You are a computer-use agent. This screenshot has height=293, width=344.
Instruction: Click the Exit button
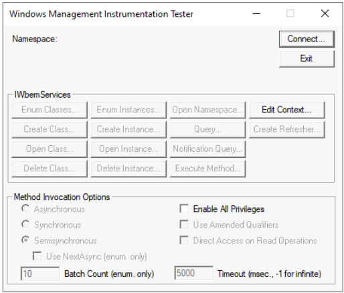pyautogui.click(x=307, y=59)
